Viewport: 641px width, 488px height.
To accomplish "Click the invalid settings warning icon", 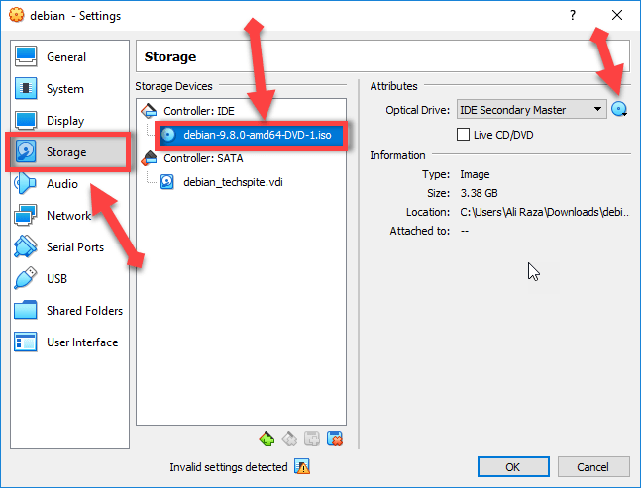I will pos(303,467).
